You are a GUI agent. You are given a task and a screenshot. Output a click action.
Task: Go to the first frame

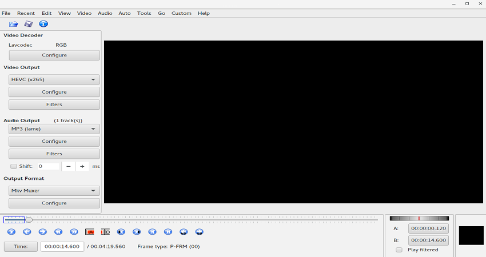[153, 232]
